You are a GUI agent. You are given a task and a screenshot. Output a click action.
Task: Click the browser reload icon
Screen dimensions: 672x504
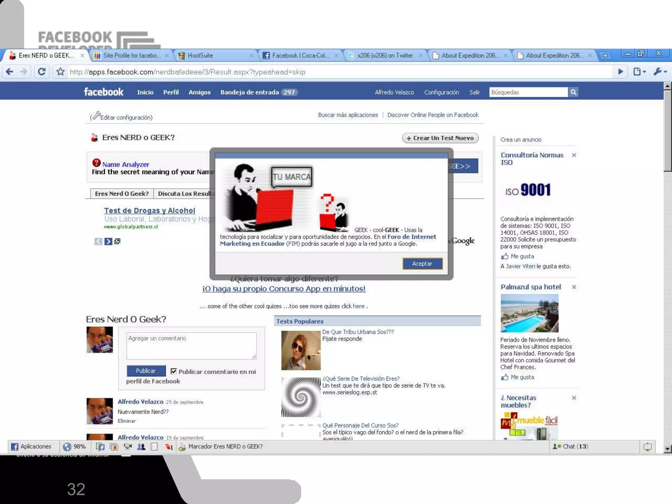(42, 72)
